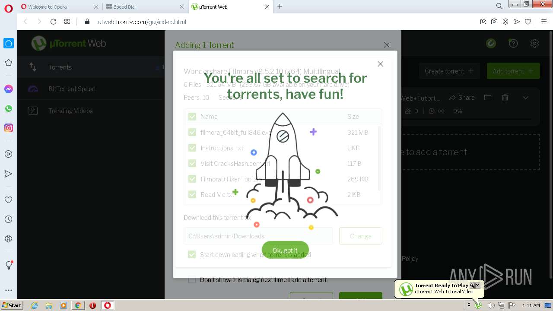
Task: Click the download path input field
Action: (258, 236)
